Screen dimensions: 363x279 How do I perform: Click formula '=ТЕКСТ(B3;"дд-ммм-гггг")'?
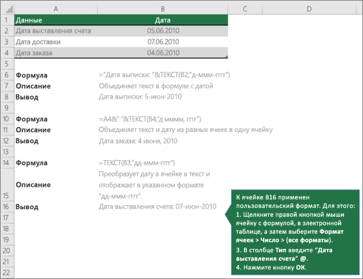137,163
